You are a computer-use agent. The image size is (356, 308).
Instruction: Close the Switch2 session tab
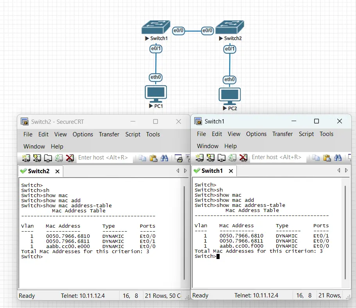click(57, 171)
